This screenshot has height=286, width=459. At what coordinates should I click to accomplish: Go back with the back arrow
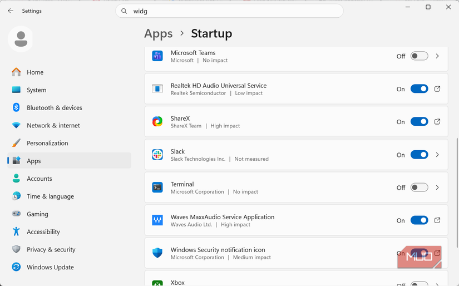click(11, 11)
